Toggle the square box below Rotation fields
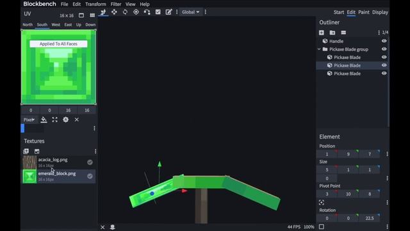Image resolution: width=410 pixels, height=231 pixels. (322, 227)
